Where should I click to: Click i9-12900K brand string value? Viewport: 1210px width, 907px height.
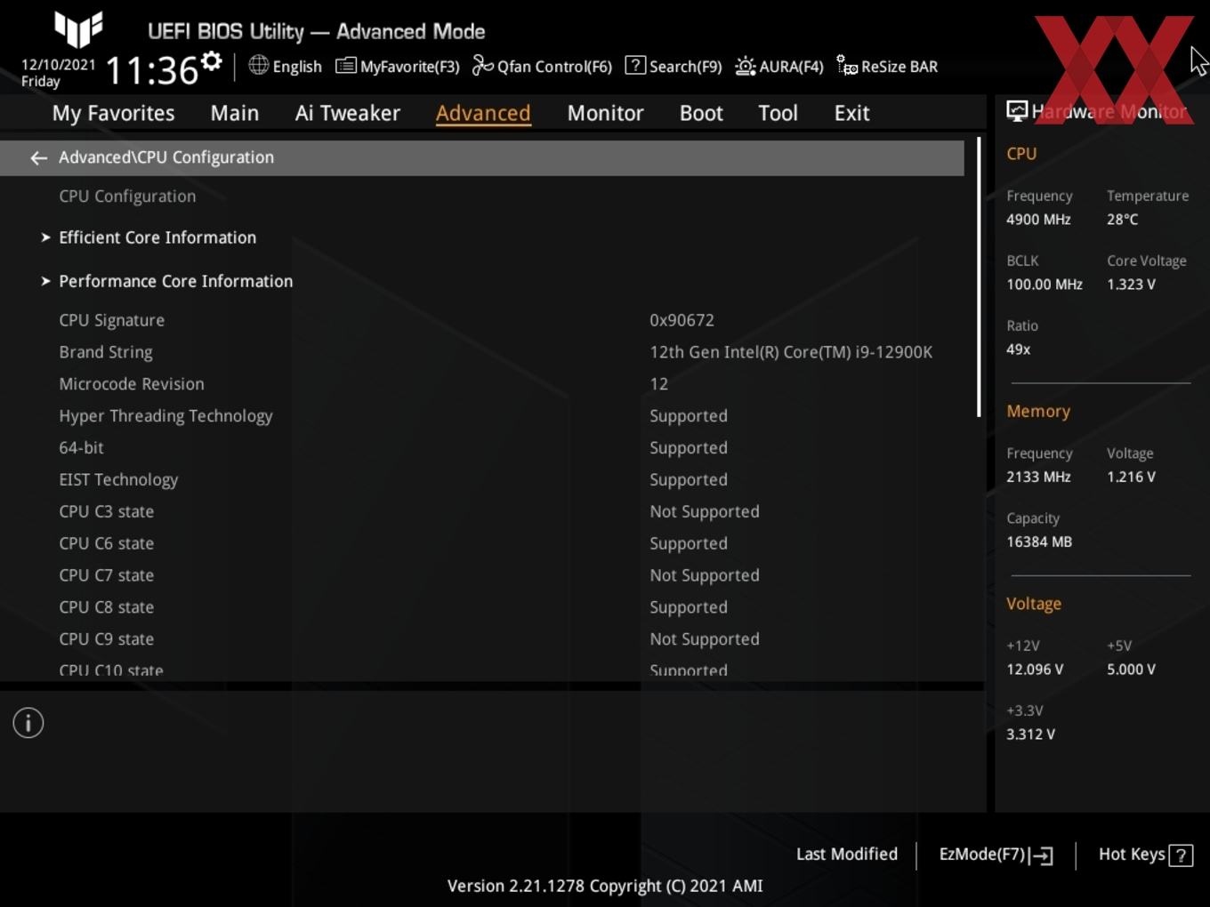coord(791,352)
